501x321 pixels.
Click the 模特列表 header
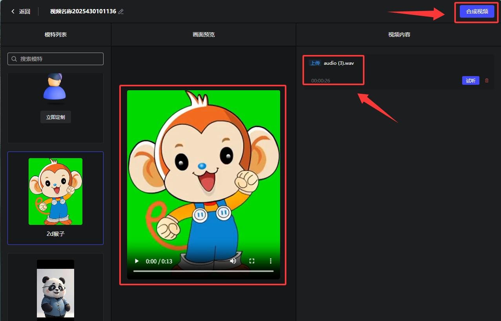[x=56, y=35]
